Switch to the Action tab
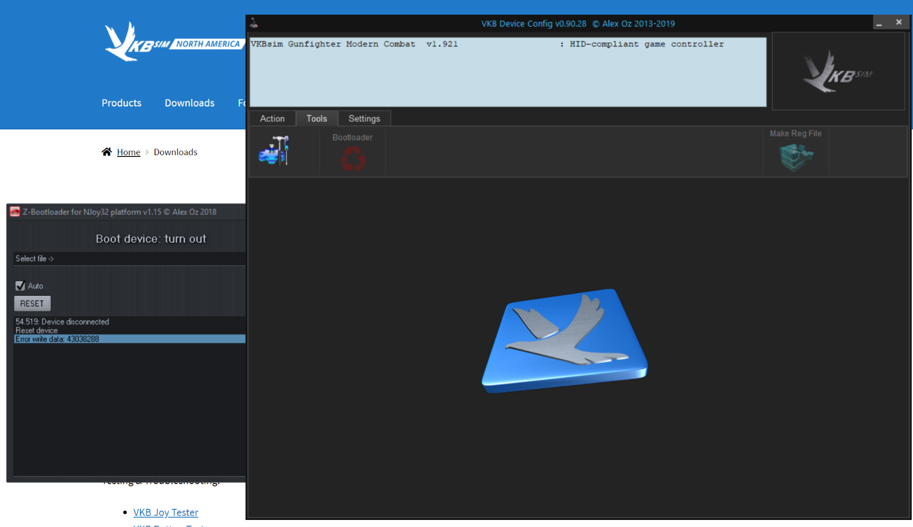Image resolution: width=913 pixels, height=527 pixels. 272,118
